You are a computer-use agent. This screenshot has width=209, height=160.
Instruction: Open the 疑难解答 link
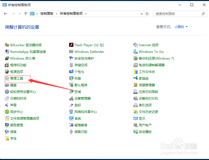click(81, 125)
